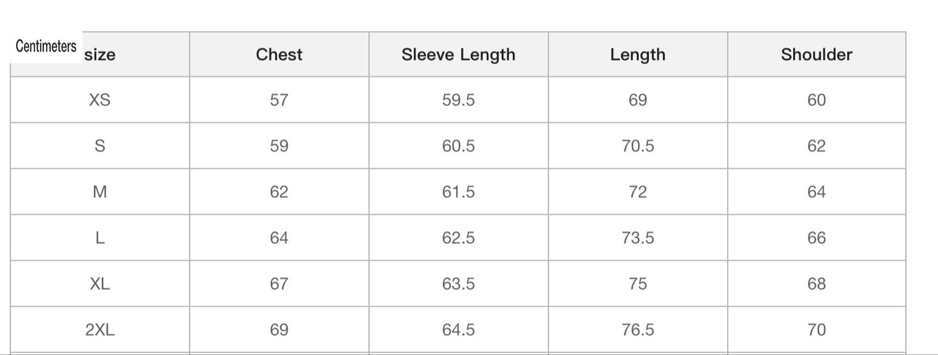The height and width of the screenshot is (355, 938).
Task: Select the Shoulder column header
Action: (x=816, y=54)
